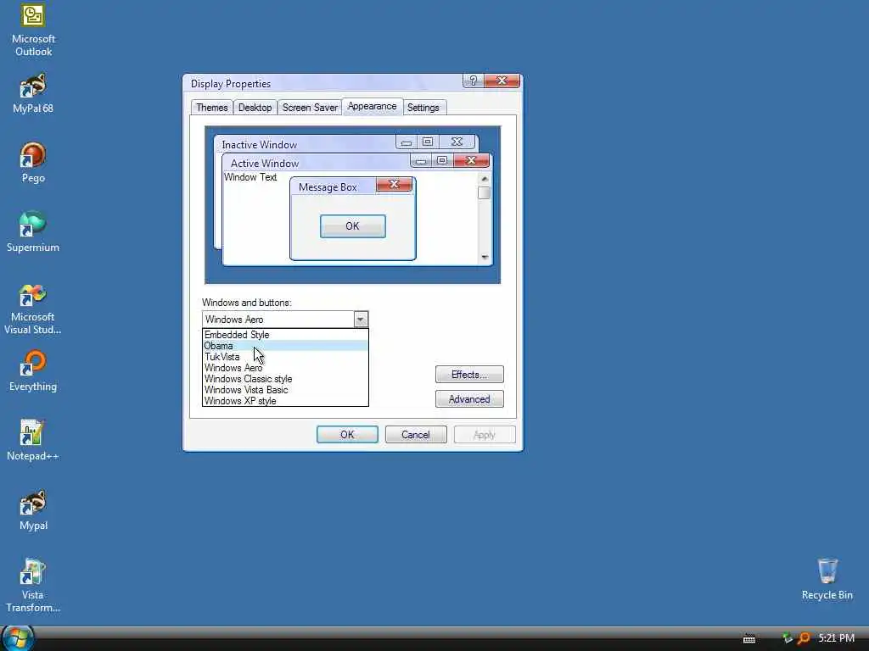This screenshot has width=869, height=651.
Task: Select Windows Vista Basic style
Action: [285, 390]
